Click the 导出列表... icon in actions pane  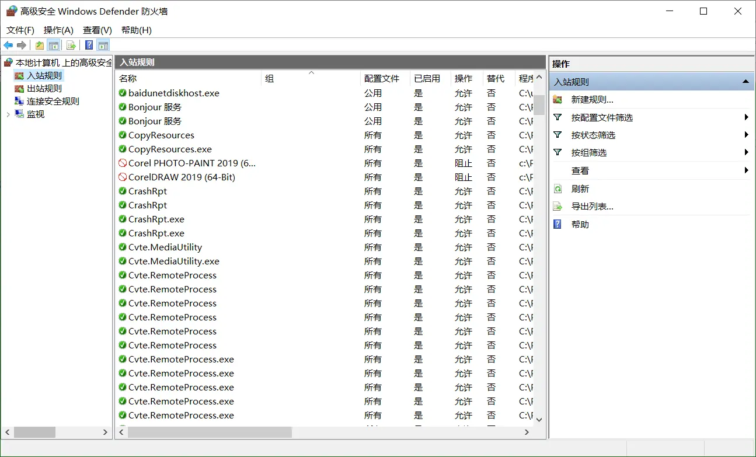[558, 207]
